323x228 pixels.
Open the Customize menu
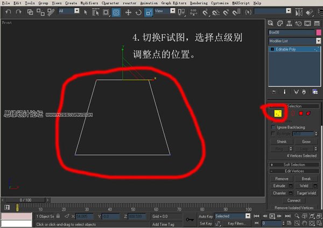pos(220,3)
